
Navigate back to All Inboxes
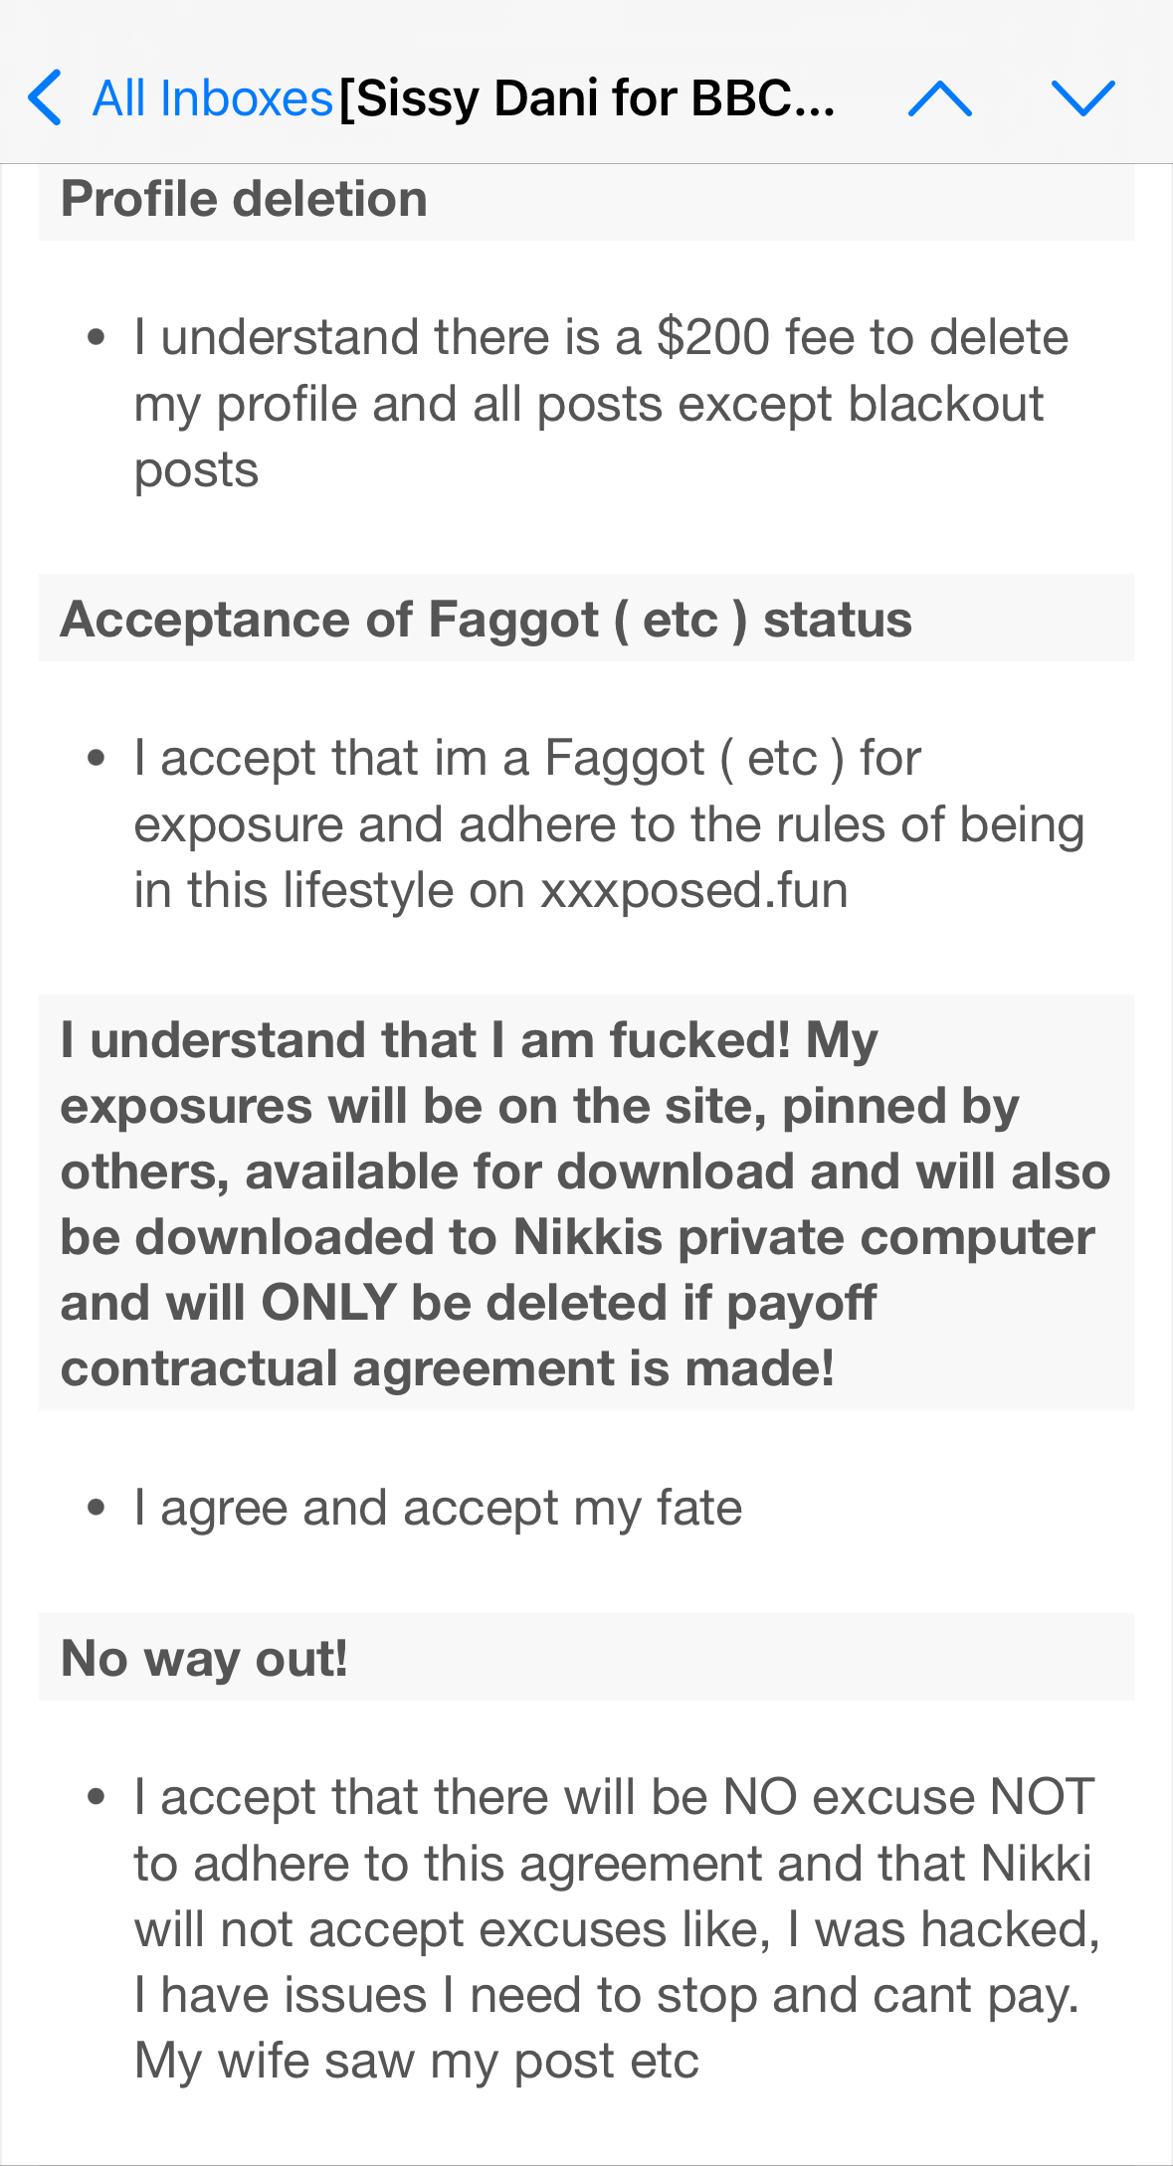[209, 96]
